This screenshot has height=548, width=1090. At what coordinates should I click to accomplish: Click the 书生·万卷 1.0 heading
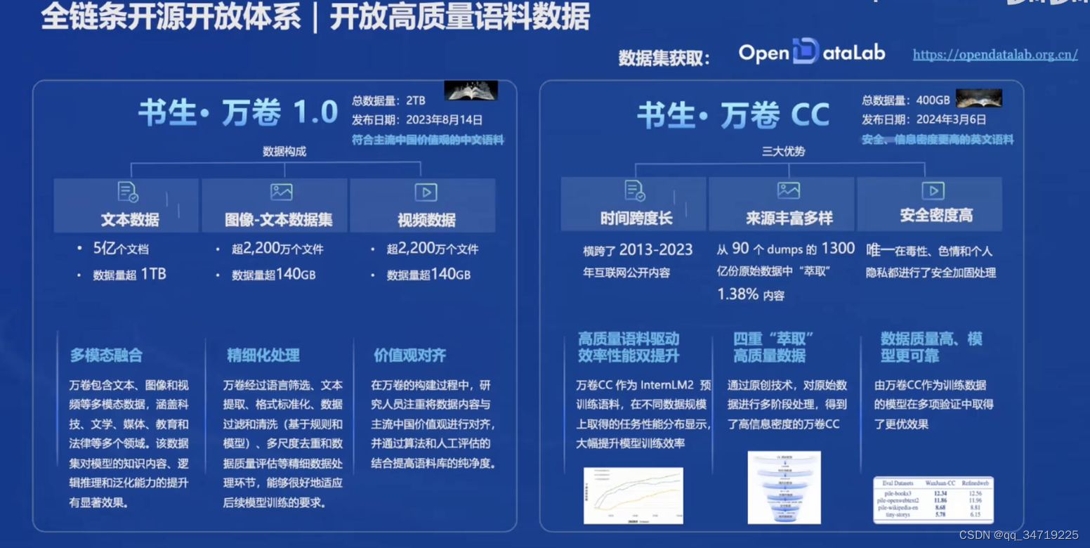pos(238,112)
